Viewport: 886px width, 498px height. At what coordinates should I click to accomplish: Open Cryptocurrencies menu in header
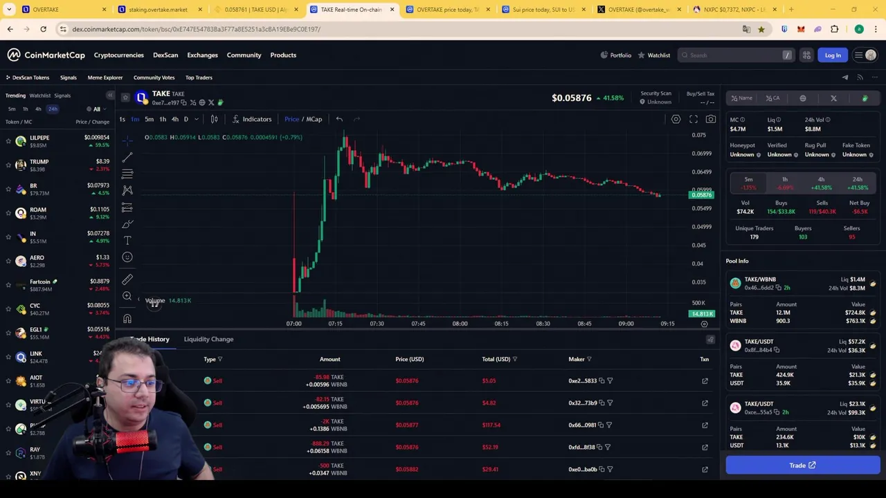pos(118,55)
